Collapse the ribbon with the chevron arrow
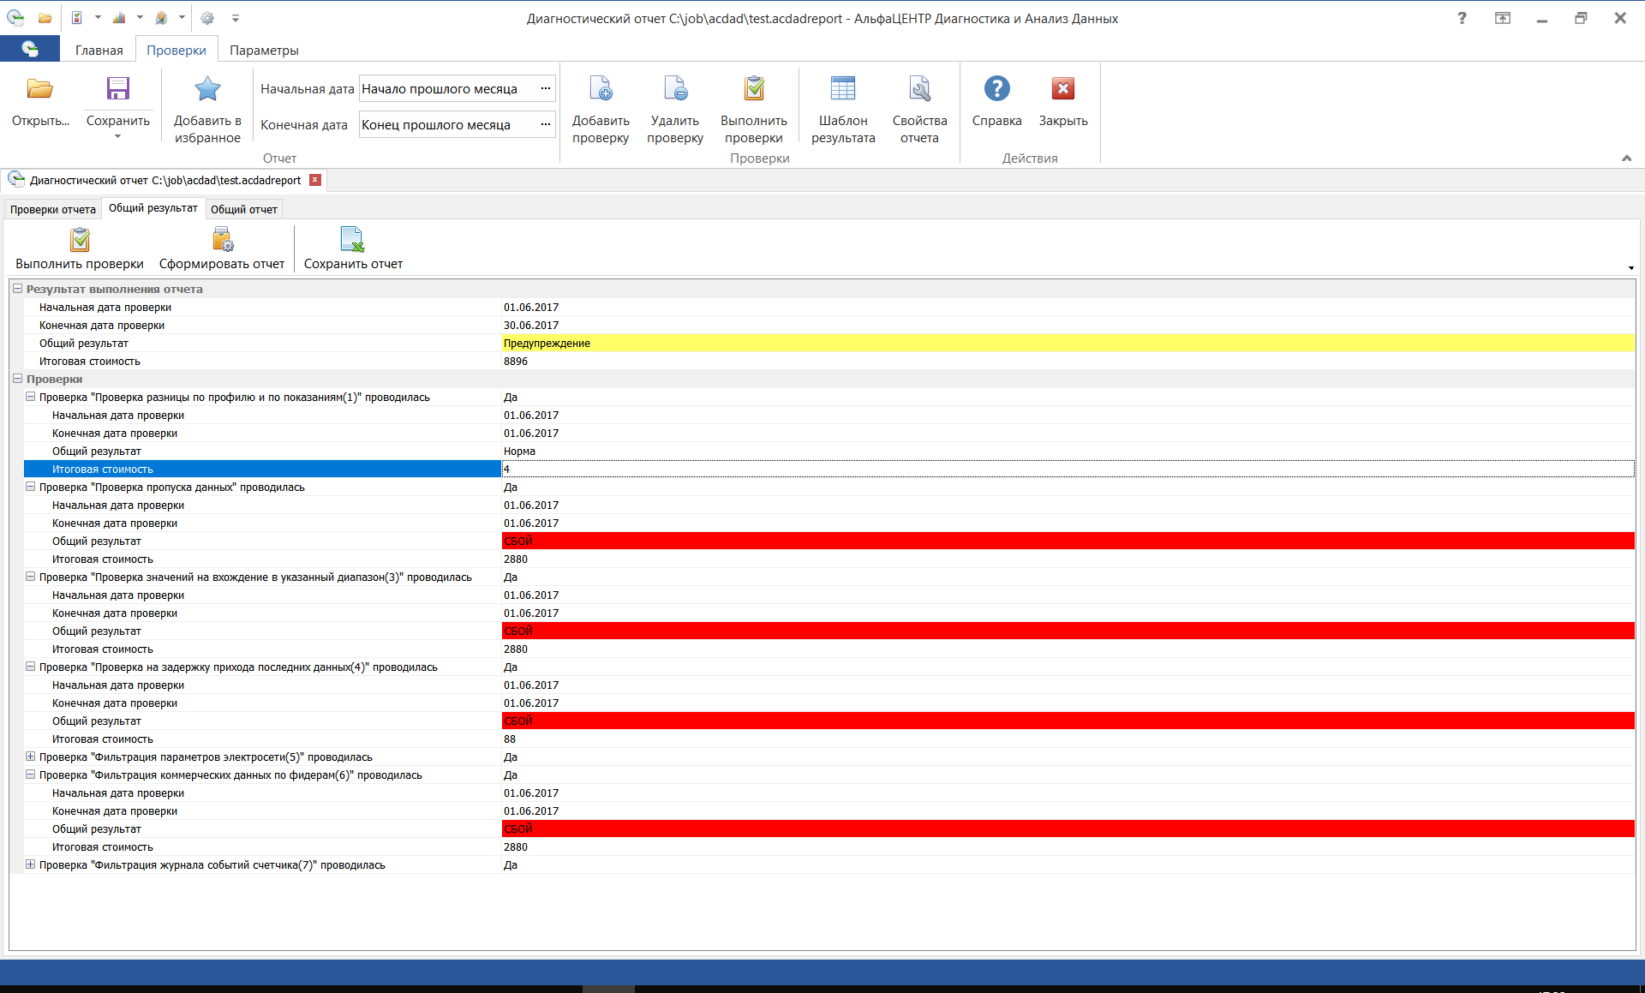The height and width of the screenshot is (993, 1645). (1626, 158)
